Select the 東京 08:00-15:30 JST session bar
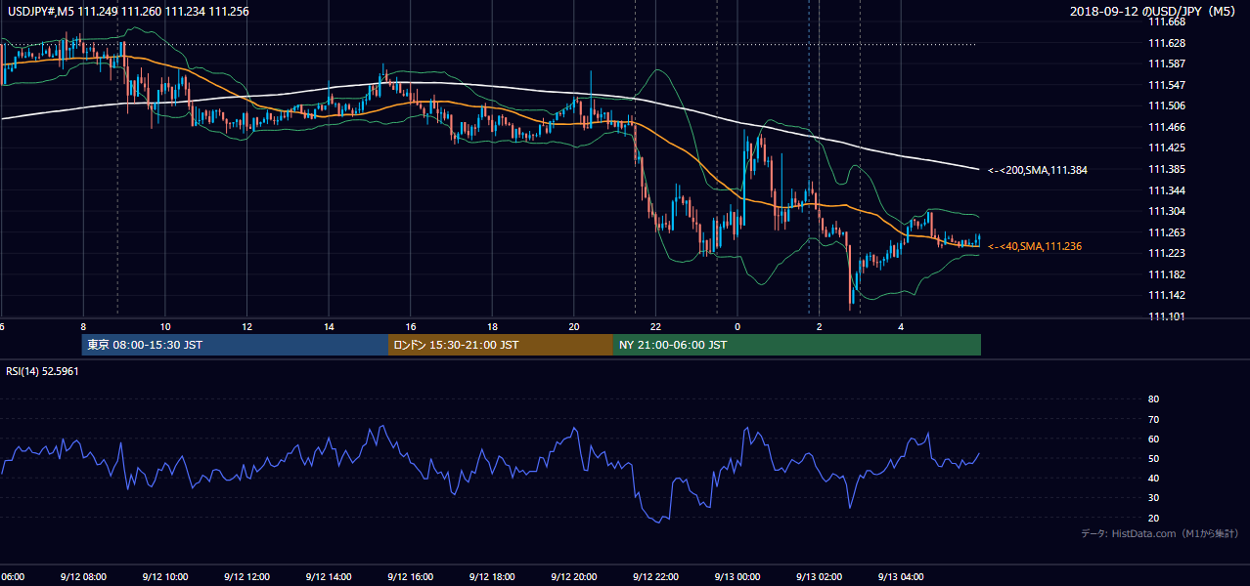This screenshot has width=1250, height=586. point(235,345)
